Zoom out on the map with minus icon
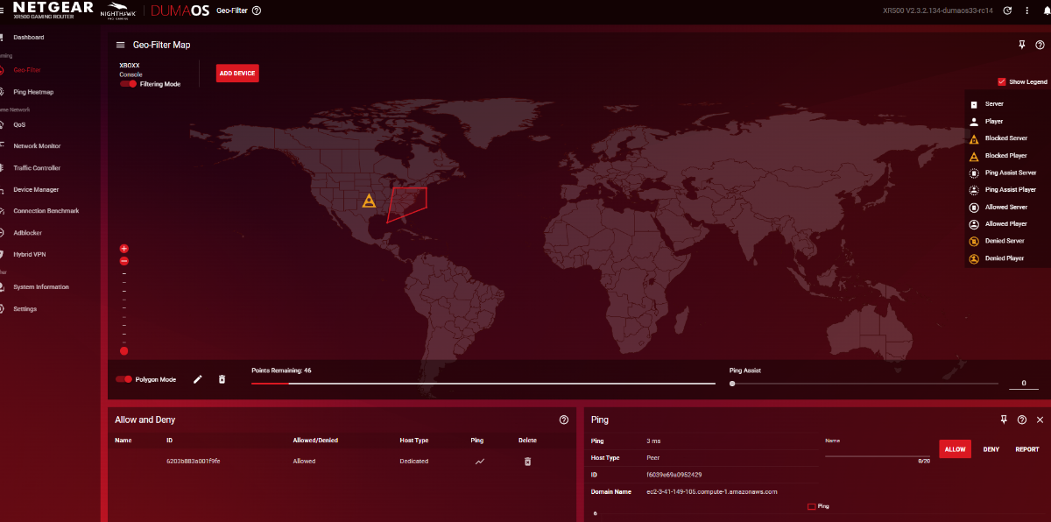This screenshot has width=1051, height=522. 124,261
